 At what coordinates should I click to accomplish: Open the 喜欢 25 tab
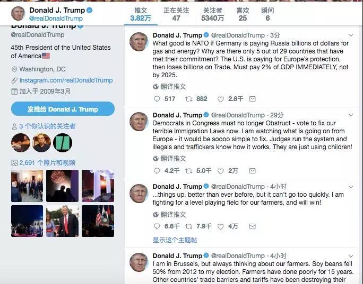(243, 14)
